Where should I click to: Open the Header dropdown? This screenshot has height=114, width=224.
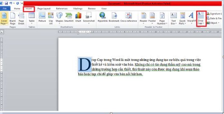click(x=143, y=18)
